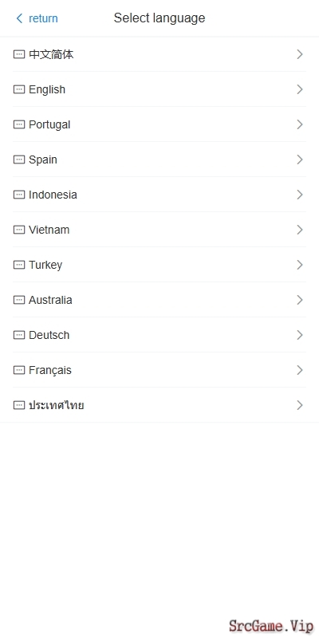
Task: Open the chevron on the Français row
Action: [x=300, y=370]
